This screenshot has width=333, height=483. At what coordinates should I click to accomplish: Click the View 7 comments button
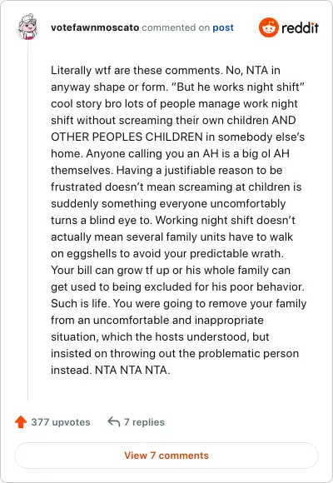(x=166, y=456)
